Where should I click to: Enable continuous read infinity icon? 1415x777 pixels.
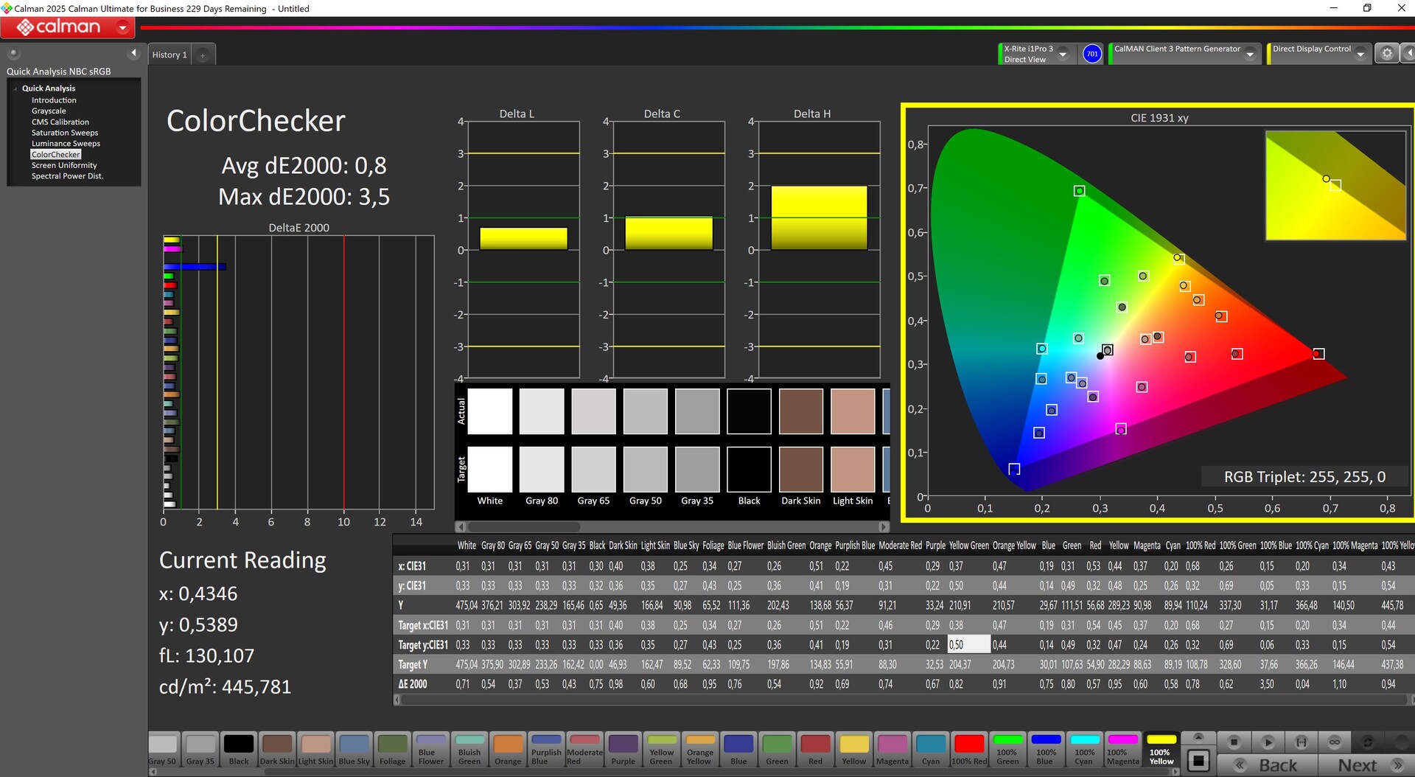(x=1335, y=742)
